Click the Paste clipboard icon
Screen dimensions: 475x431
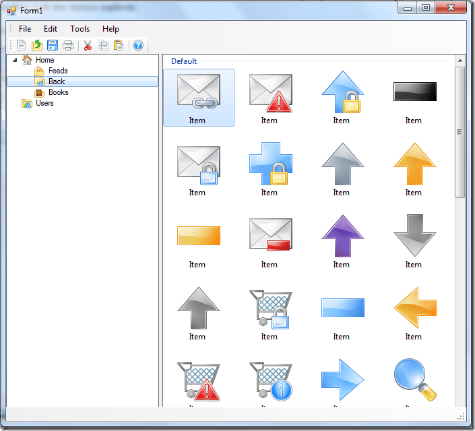(119, 45)
